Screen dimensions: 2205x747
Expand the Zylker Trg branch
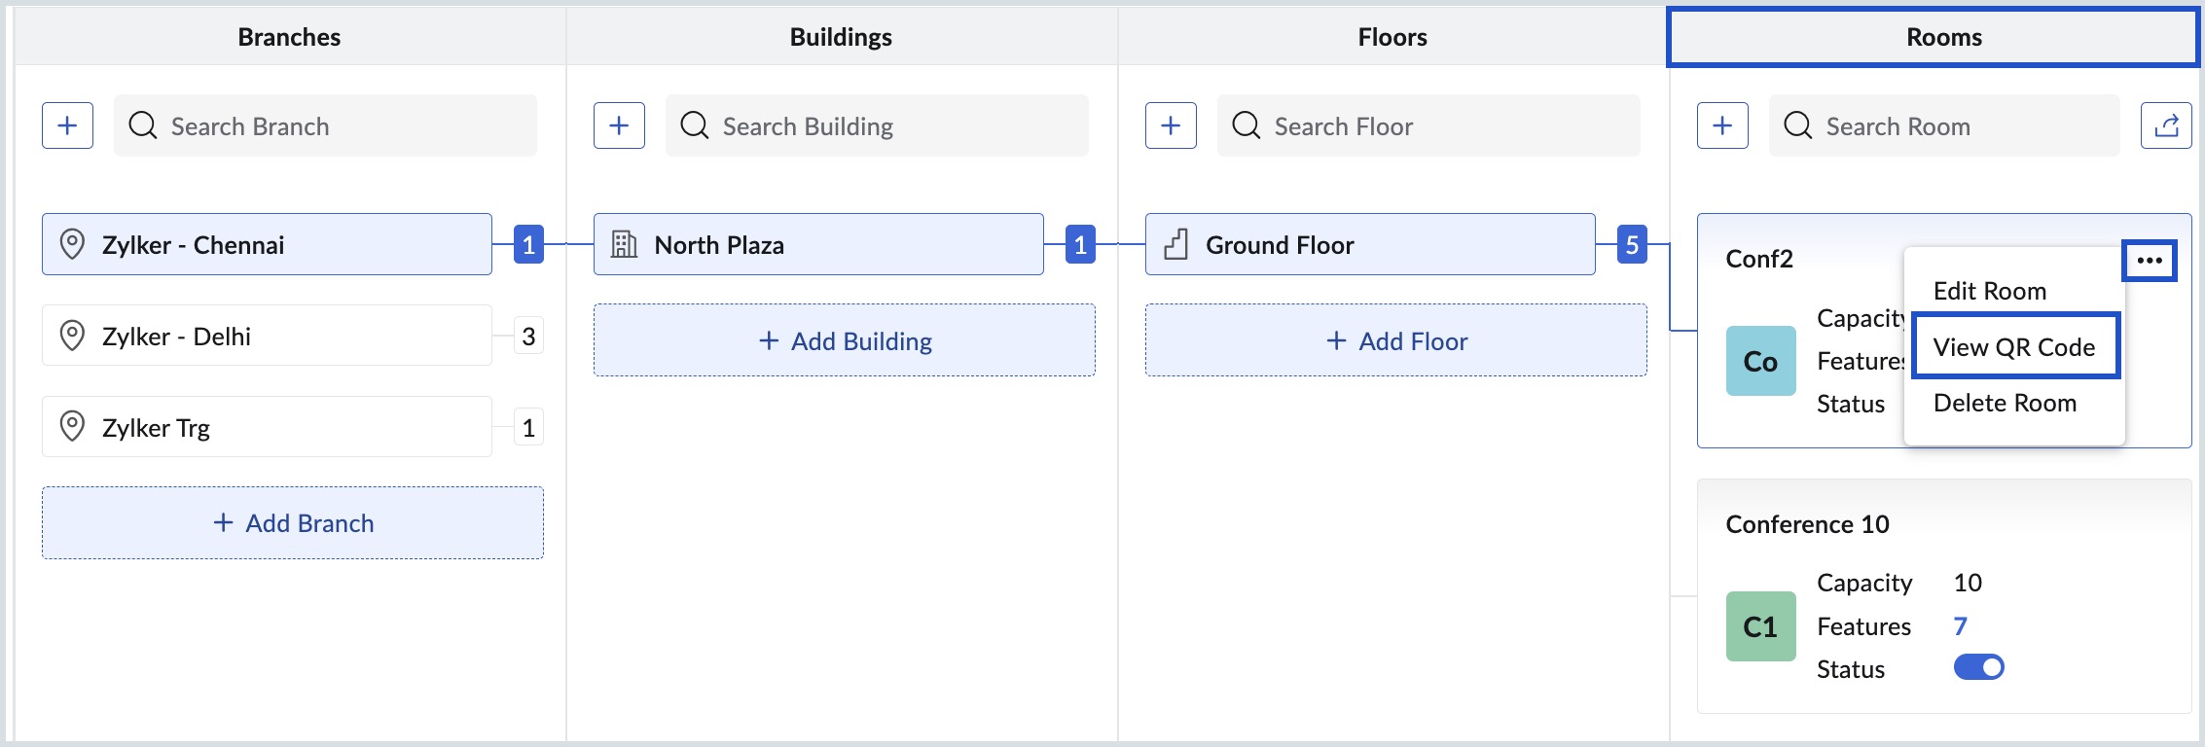(267, 427)
